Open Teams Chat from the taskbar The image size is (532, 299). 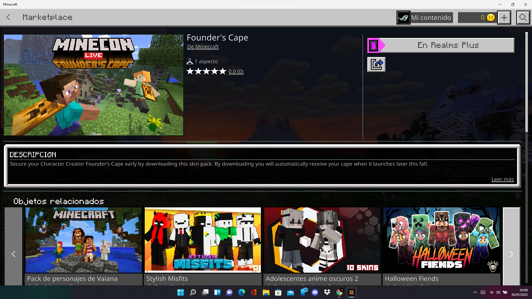229,292
